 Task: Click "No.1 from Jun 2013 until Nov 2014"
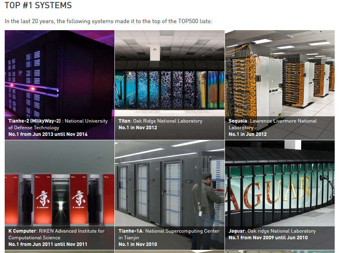coord(48,134)
